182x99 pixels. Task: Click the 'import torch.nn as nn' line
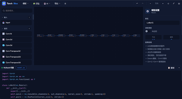[x=13, y=77]
